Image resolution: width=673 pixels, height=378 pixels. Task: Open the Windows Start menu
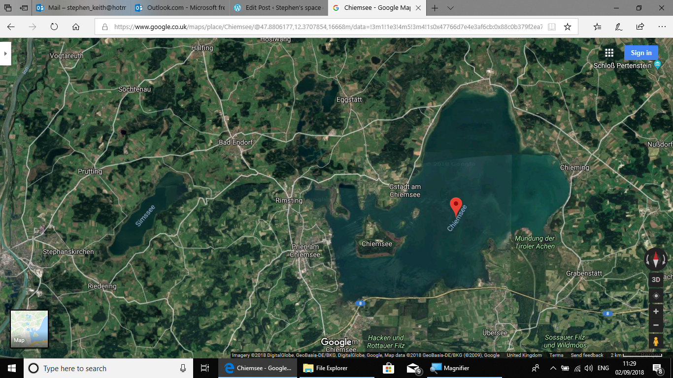[12, 368]
